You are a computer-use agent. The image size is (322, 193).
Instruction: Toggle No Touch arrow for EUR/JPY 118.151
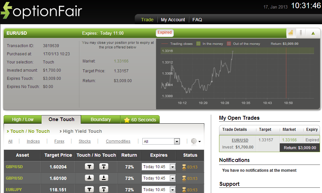coord(103,189)
